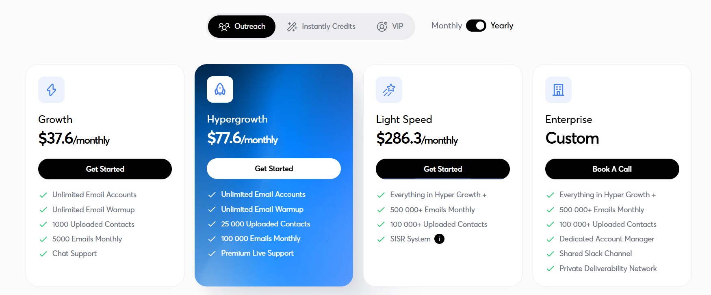Click the VIP star badge icon

[x=381, y=26]
